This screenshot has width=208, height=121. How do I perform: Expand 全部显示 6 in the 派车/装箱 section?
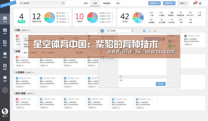coord(31,93)
